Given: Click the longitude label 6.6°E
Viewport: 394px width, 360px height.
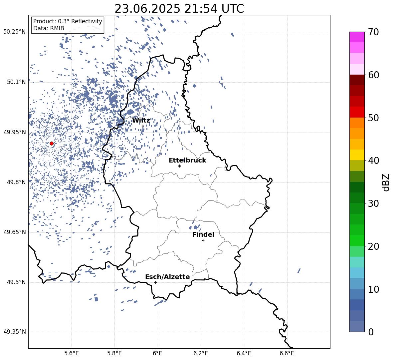Looking at the screenshot, I should pyautogui.click(x=287, y=353).
